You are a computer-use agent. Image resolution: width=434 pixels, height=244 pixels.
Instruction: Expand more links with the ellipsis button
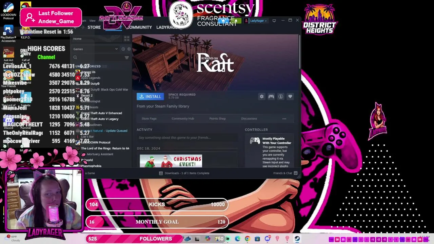tap(284, 119)
